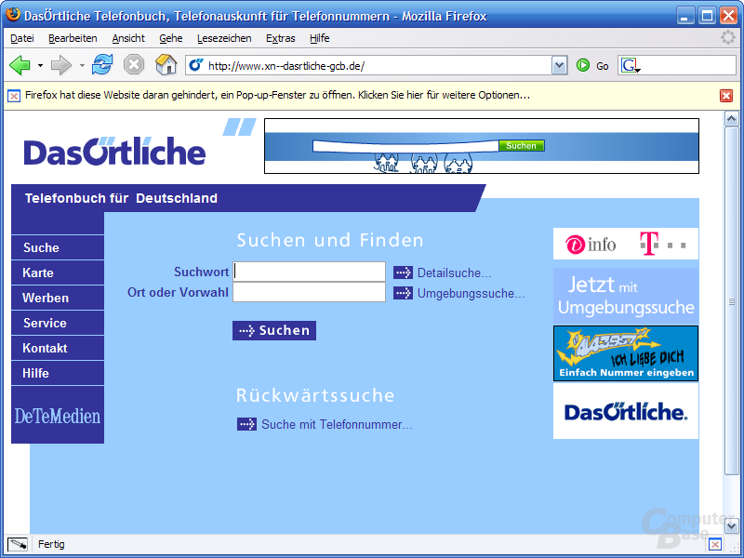Viewport: 744px width, 558px height.
Task: Go to the Home page icon
Action: (x=166, y=64)
